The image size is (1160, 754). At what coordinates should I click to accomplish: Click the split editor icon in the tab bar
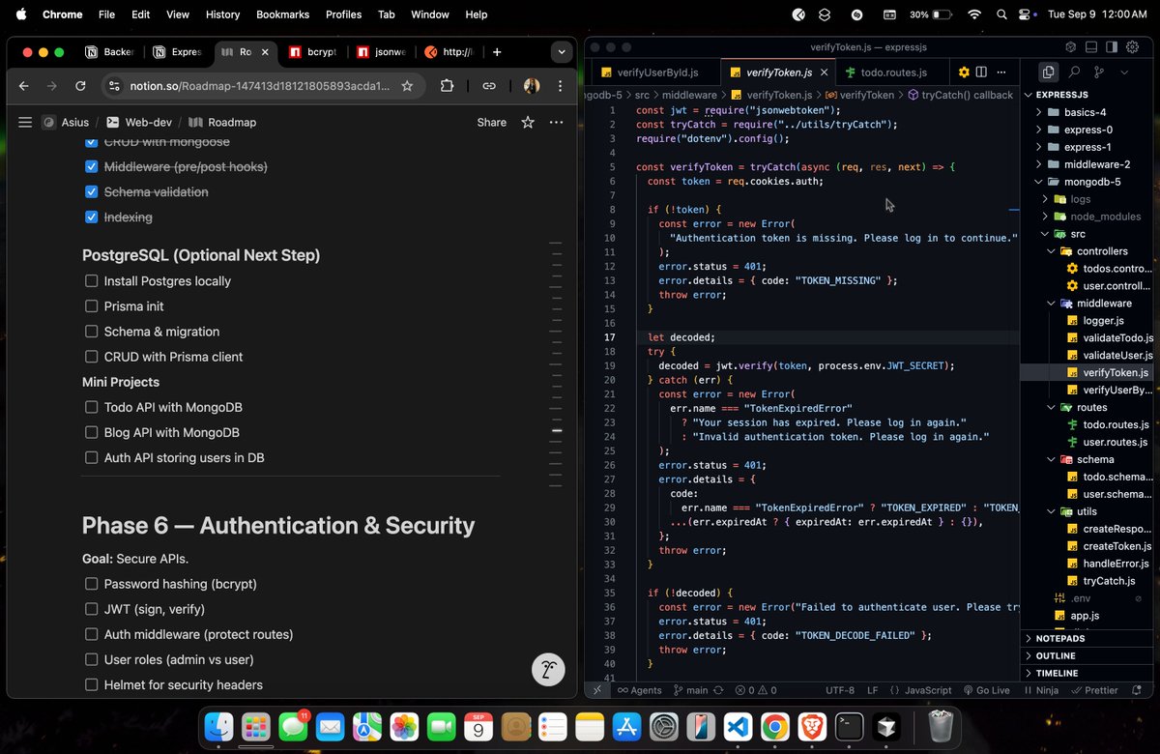pos(980,72)
